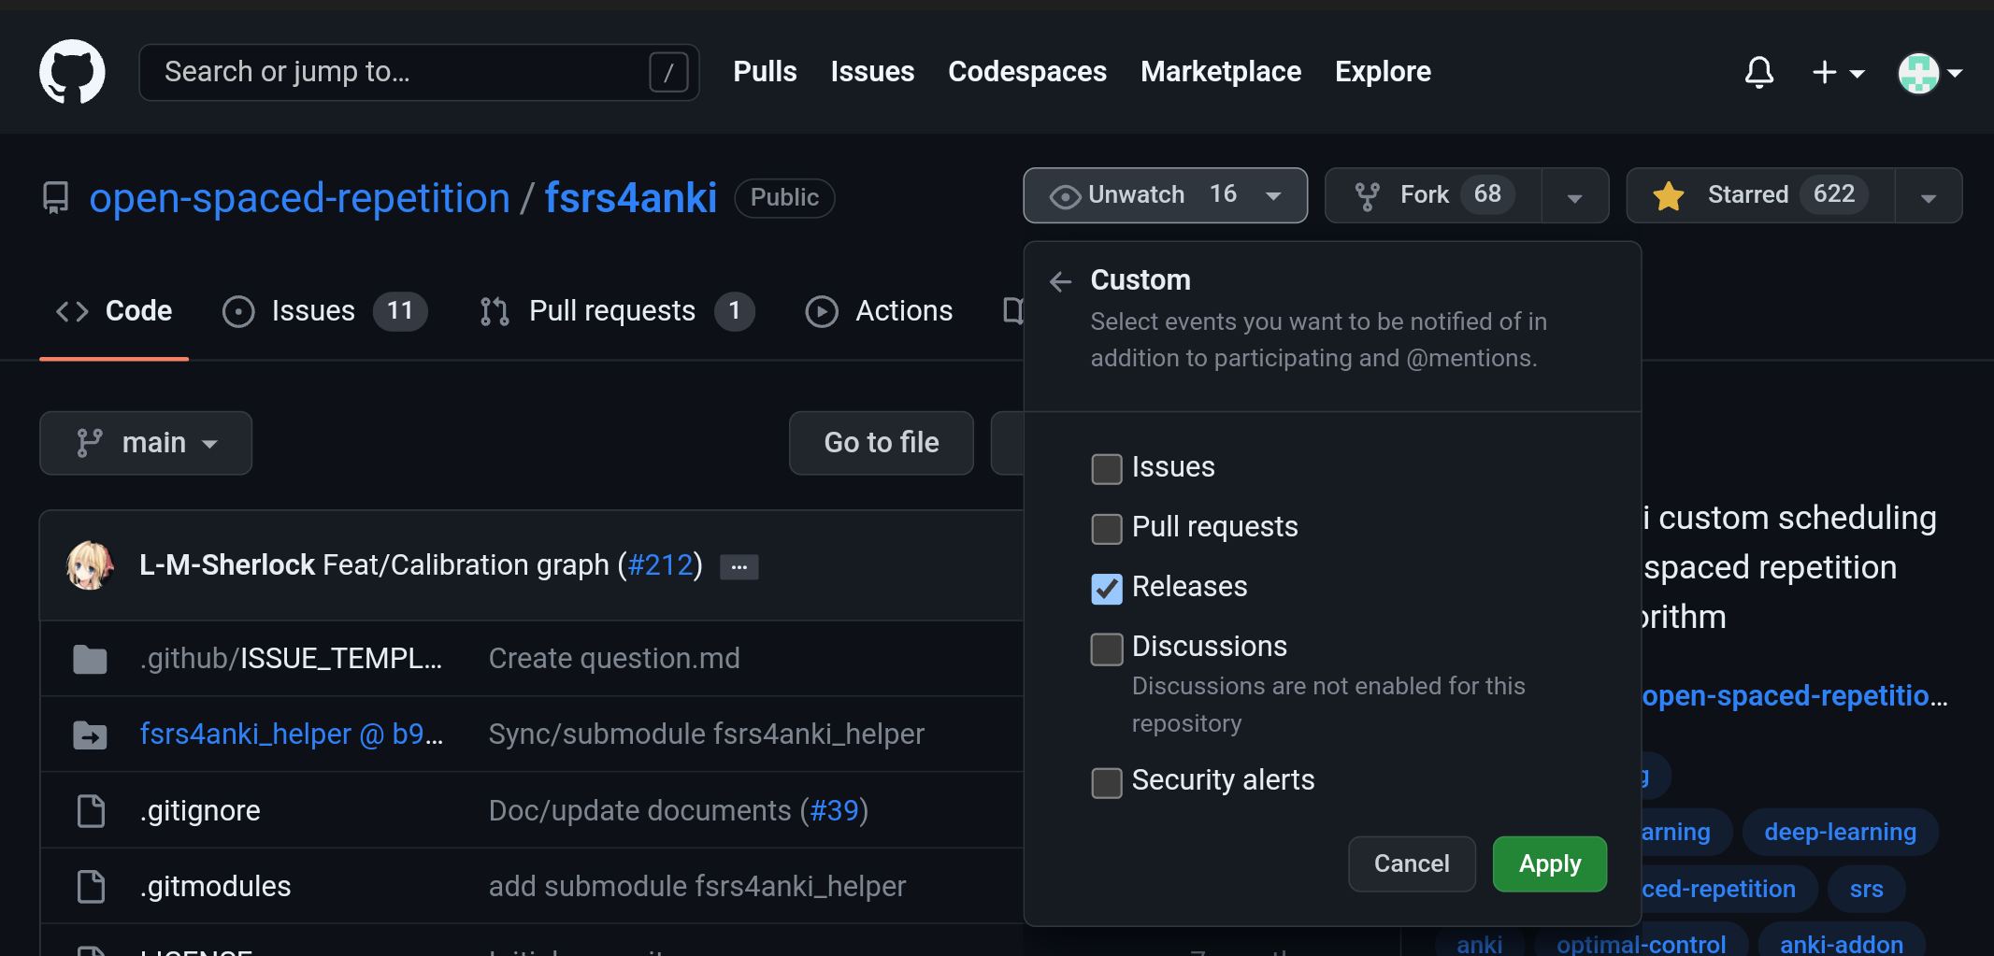Click the commit message ellipsis icon
The width and height of the screenshot is (1994, 956).
click(739, 566)
